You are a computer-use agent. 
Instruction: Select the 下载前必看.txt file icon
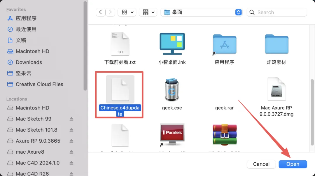120,44
